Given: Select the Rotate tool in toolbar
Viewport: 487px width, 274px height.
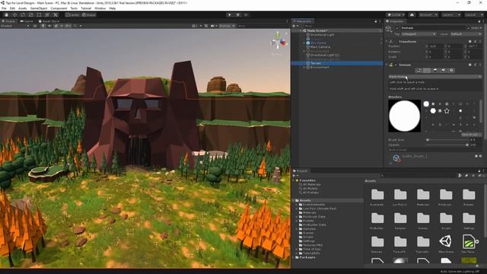Looking at the screenshot, I should click(x=23, y=14).
